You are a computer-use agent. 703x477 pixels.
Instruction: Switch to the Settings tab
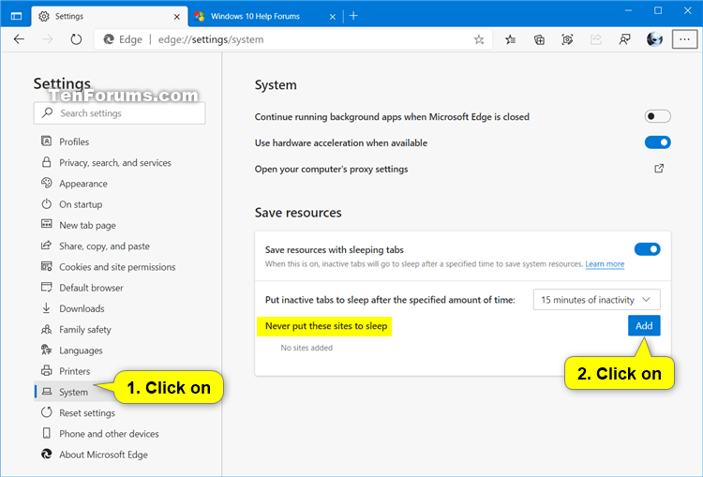click(110, 16)
